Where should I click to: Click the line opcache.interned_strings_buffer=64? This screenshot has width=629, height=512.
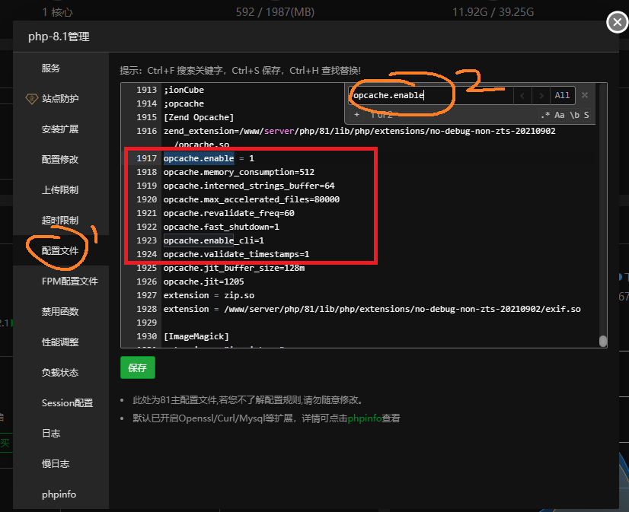249,186
